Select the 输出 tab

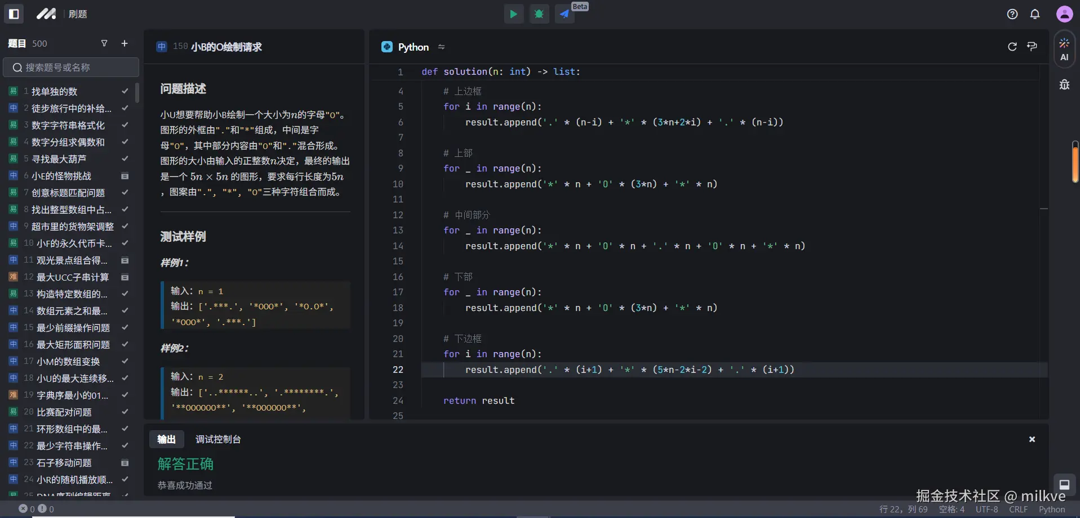coord(166,439)
